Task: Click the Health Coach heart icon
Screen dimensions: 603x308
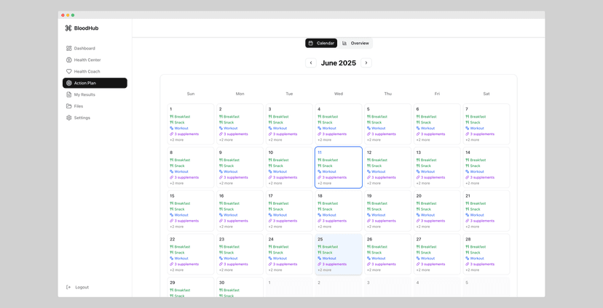Action: click(x=69, y=71)
